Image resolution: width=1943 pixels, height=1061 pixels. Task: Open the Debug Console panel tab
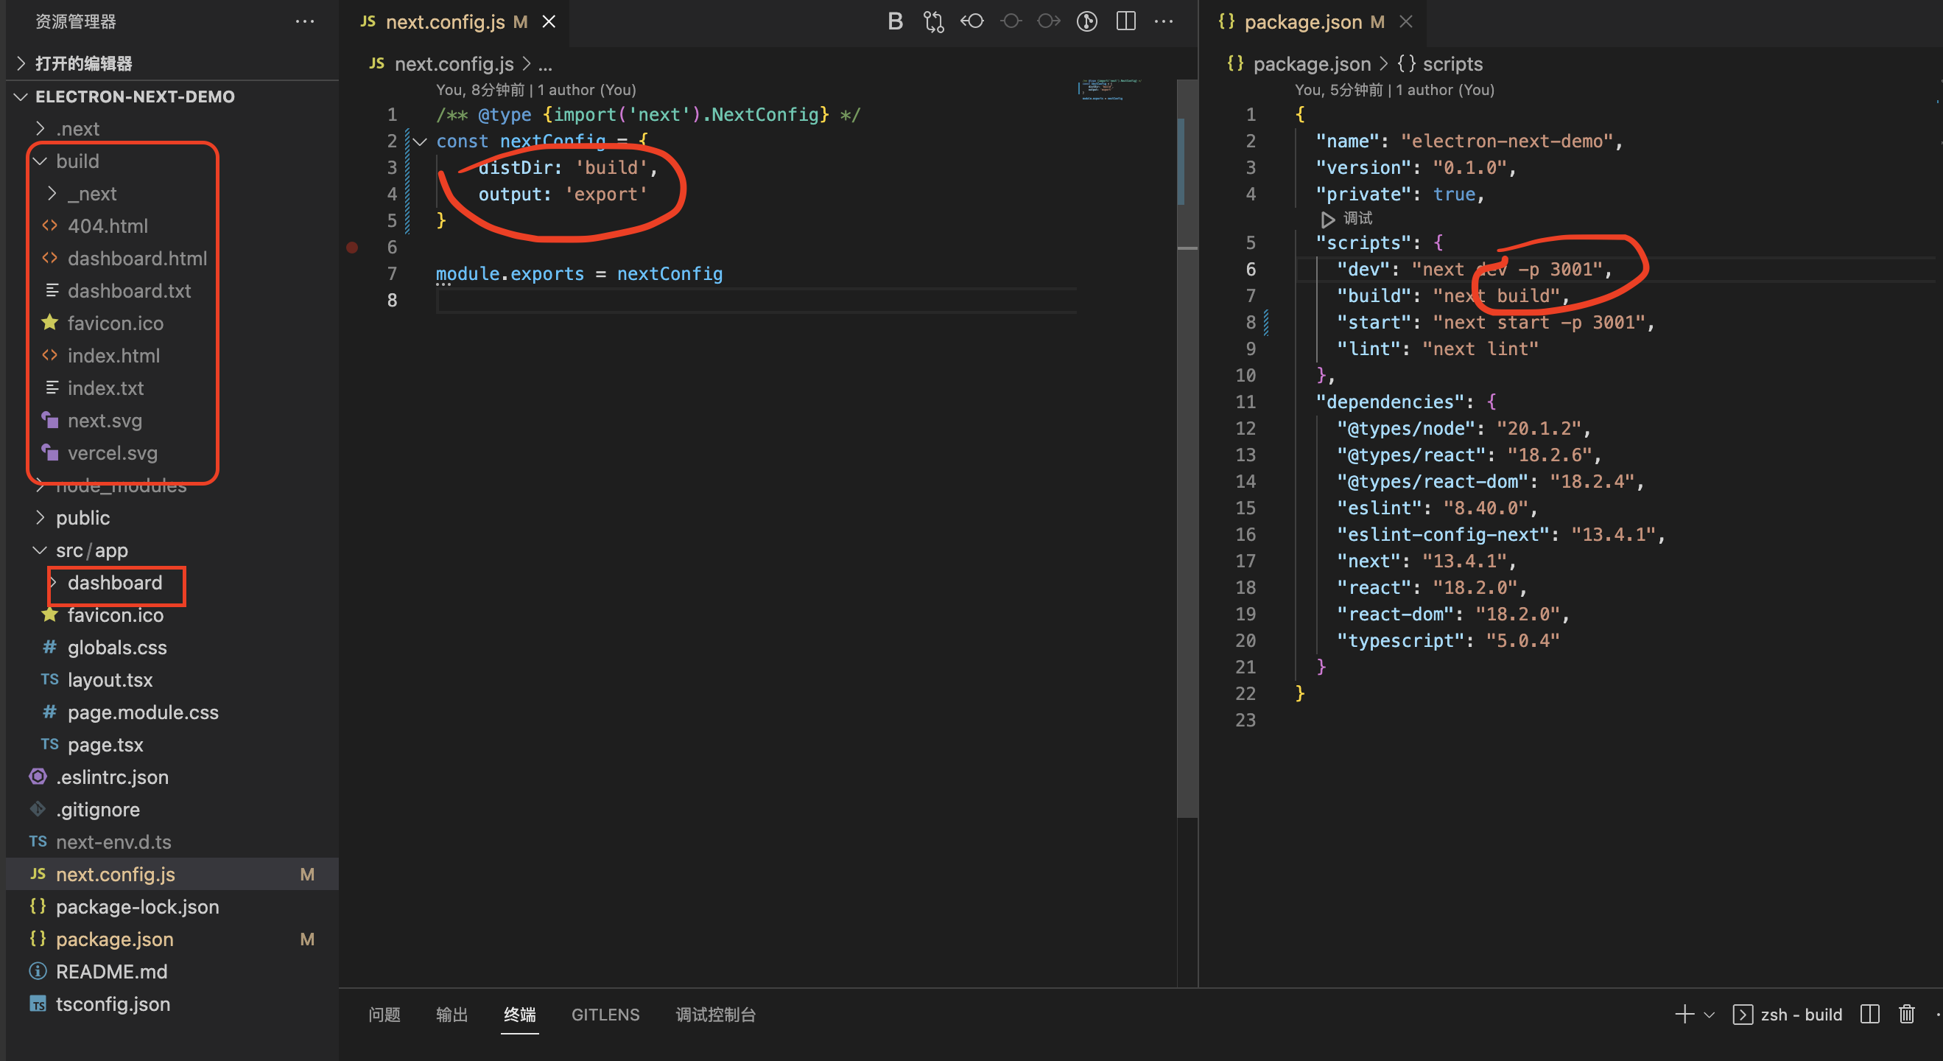[x=715, y=1015]
